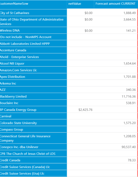Select Conopco Inc. dba Unilever row

[x=33, y=147]
